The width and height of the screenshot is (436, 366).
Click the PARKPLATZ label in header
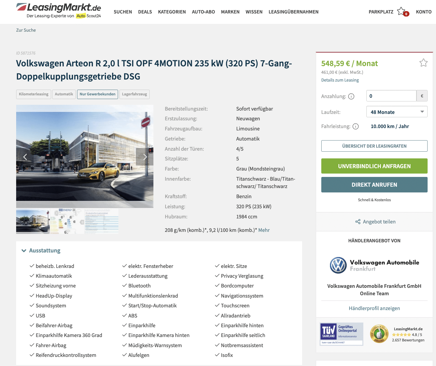pos(381,12)
